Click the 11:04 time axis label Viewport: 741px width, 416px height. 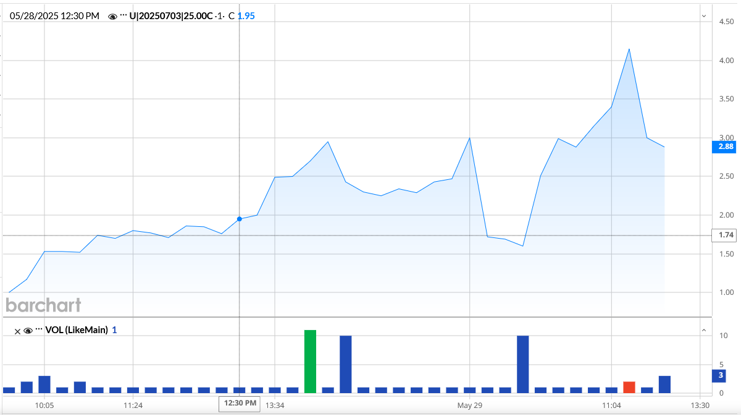pyautogui.click(x=611, y=406)
